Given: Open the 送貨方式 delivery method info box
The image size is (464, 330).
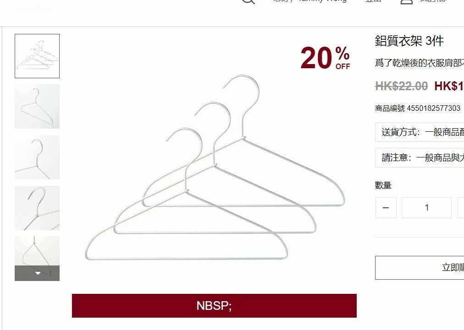Looking at the screenshot, I should click(420, 132).
